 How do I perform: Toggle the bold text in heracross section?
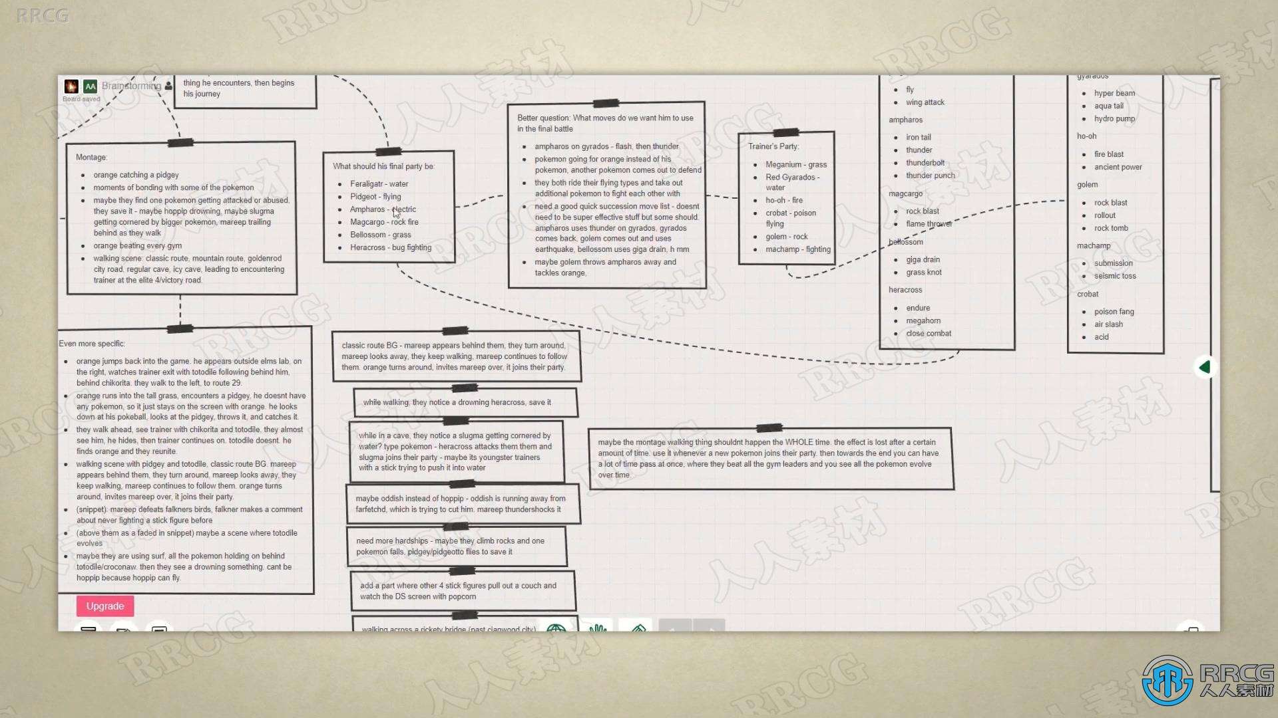tap(904, 289)
